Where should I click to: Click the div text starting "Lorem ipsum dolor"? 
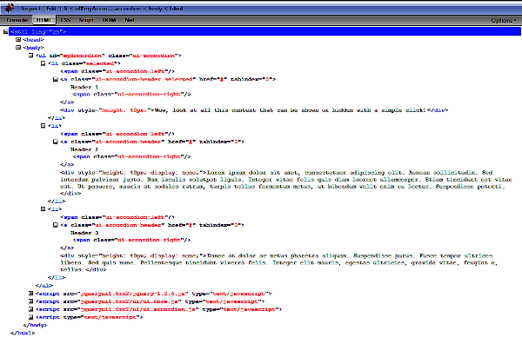[285, 180]
